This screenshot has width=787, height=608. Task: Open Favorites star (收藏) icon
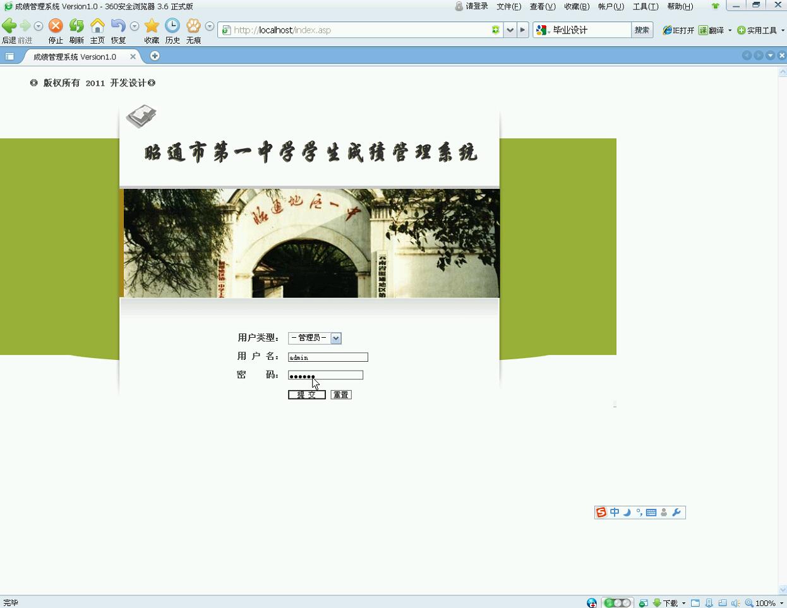pyautogui.click(x=152, y=26)
